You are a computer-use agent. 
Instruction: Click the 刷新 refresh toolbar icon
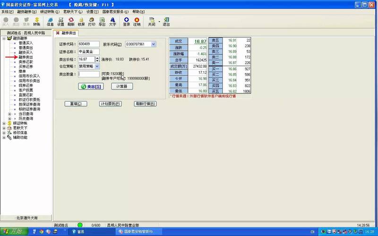click(x=71, y=22)
